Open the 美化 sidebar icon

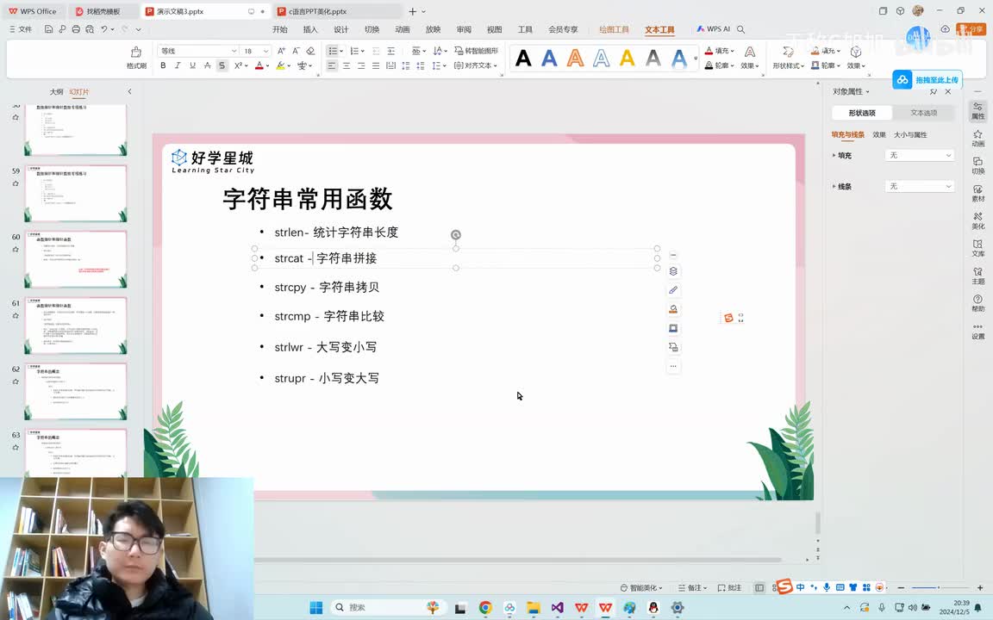tap(977, 220)
